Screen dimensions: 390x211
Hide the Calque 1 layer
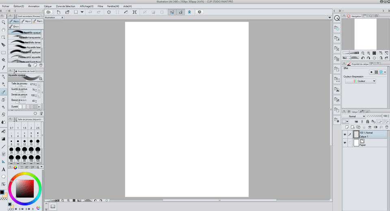click(x=345, y=134)
